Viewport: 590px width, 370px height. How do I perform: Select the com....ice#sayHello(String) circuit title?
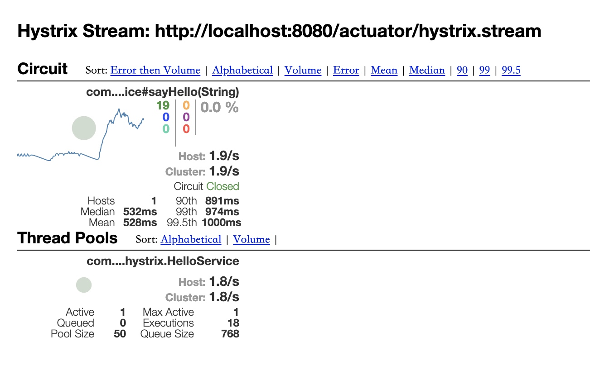point(163,92)
